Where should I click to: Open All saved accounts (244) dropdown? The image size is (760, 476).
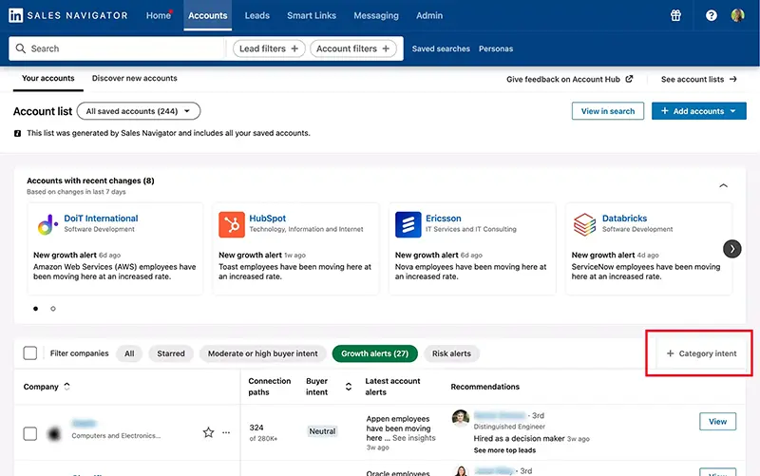click(x=139, y=111)
